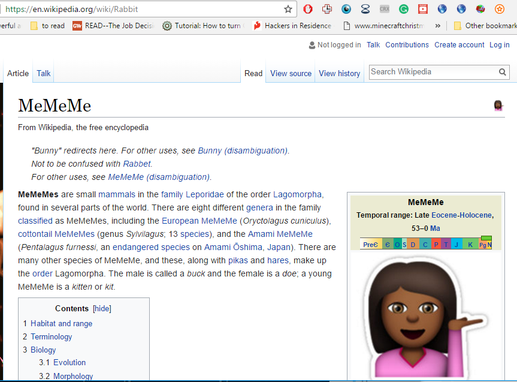517x382 pixels.
Task: Jump to the Terminology section
Action: coord(51,337)
